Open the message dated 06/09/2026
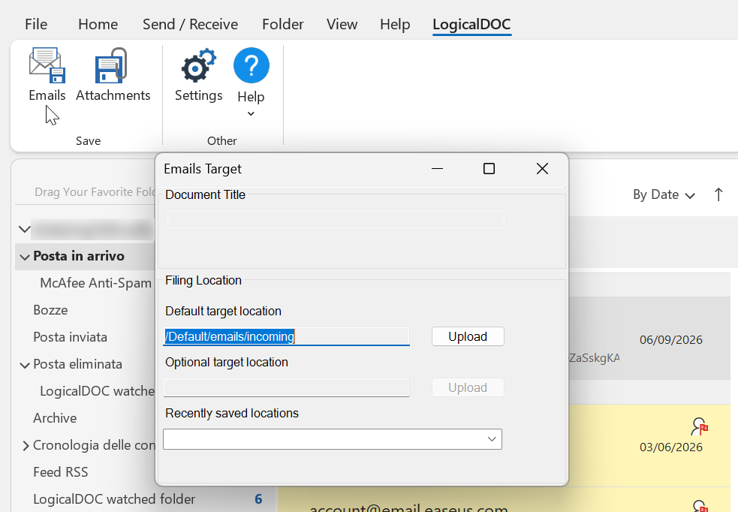 coord(649,338)
